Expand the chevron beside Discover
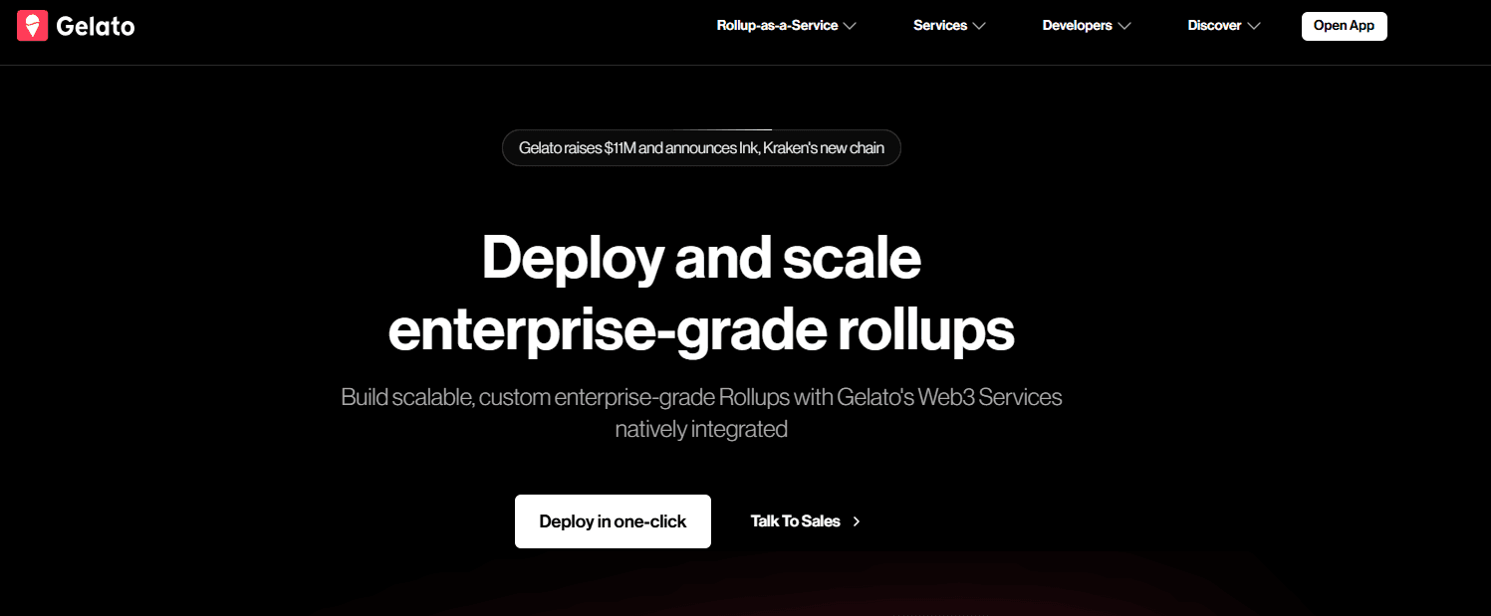 1254,26
